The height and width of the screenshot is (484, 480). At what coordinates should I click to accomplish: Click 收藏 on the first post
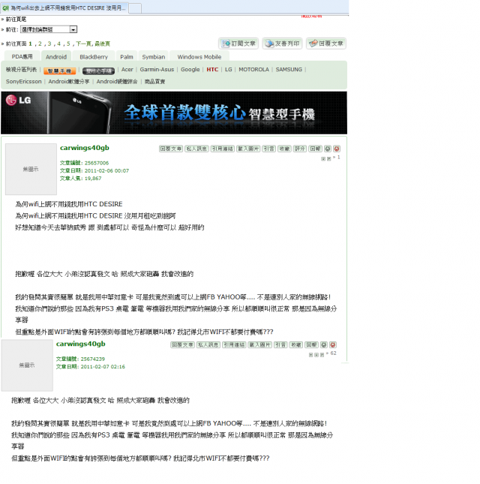284,149
